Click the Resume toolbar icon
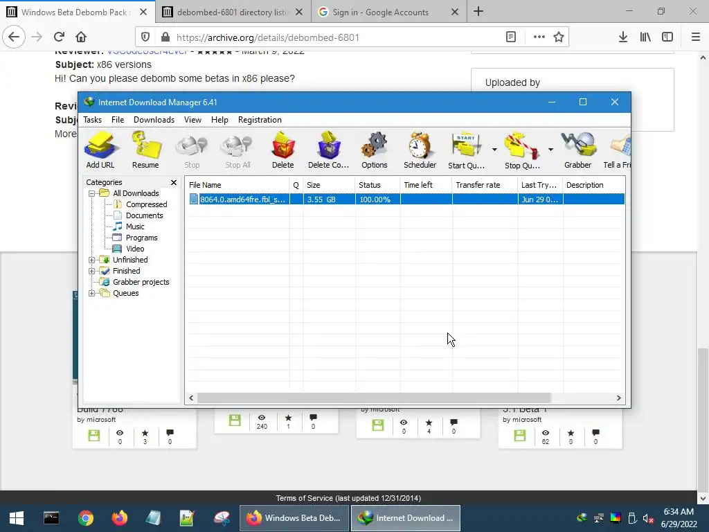709x532 pixels. click(145, 150)
